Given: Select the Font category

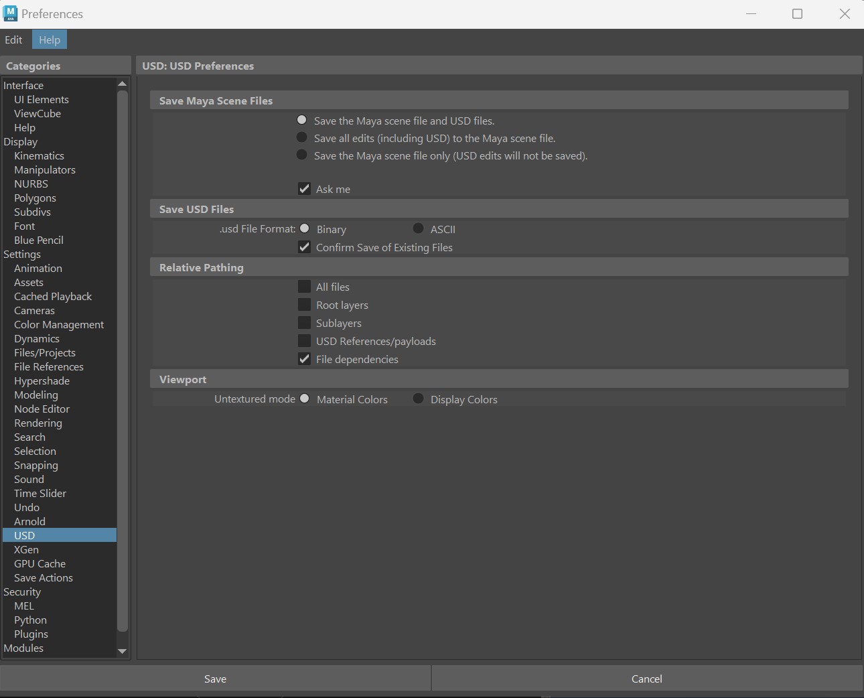Looking at the screenshot, I should [x=24, y=226].
